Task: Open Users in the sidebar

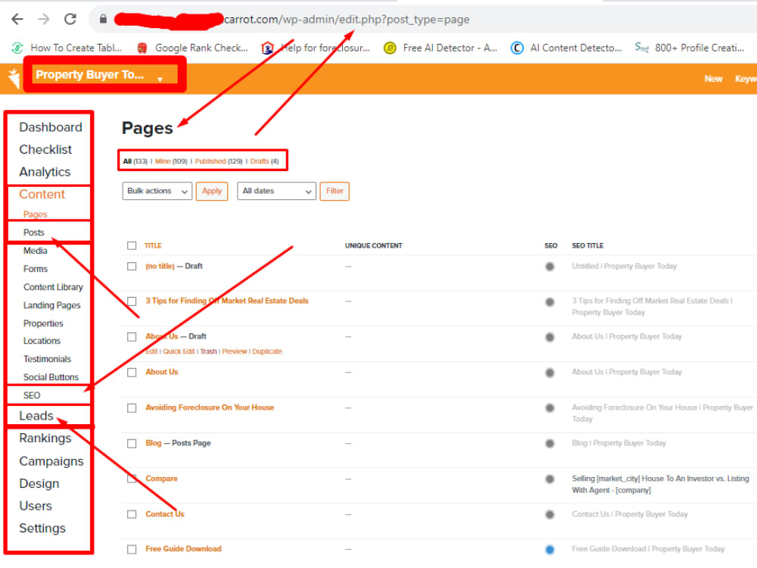Action: click(36, 506)
